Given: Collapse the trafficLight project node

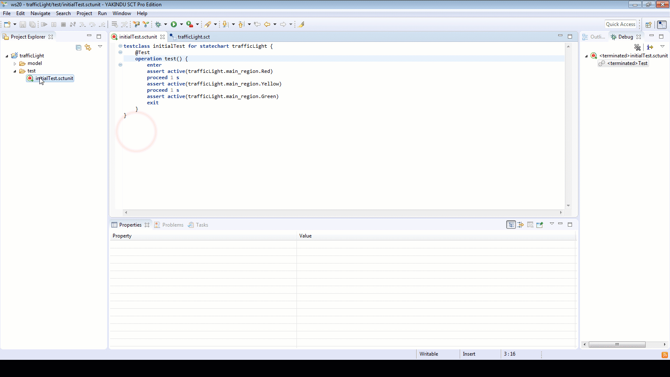Looking at the screenshot, I should [x=7, y=56].
